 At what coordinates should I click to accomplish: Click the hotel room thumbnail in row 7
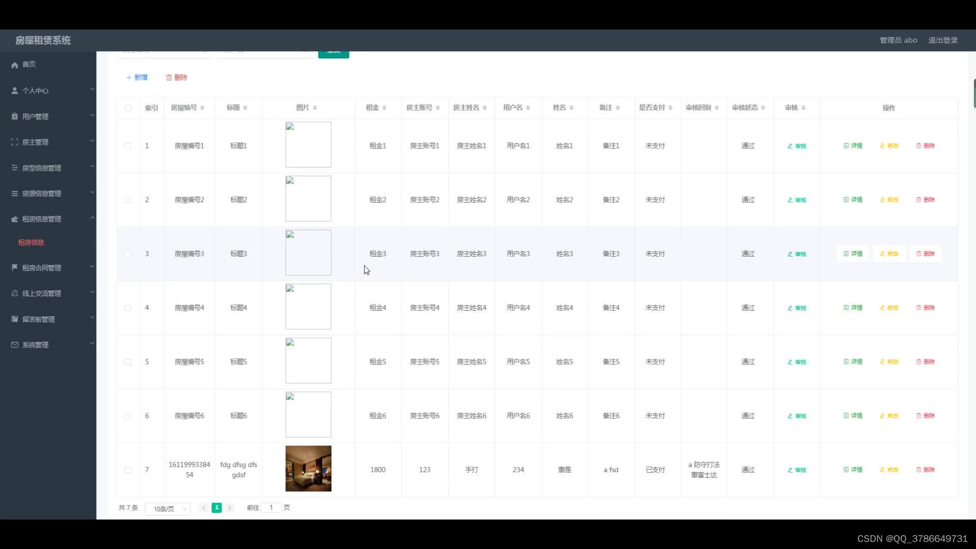(309, 469)
